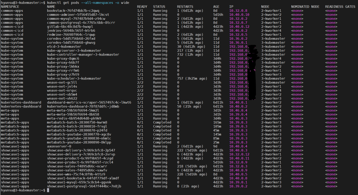Select metabatch-youtube-28300890-8klpp pod name
This screenshot has height=195, width=358.
(79, 142)
